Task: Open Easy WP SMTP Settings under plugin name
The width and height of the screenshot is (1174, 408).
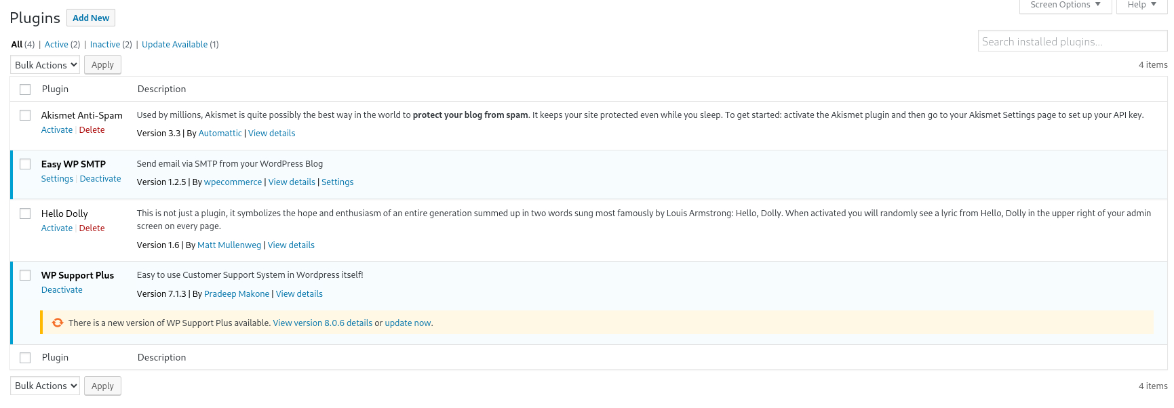Action: point(57,179)
